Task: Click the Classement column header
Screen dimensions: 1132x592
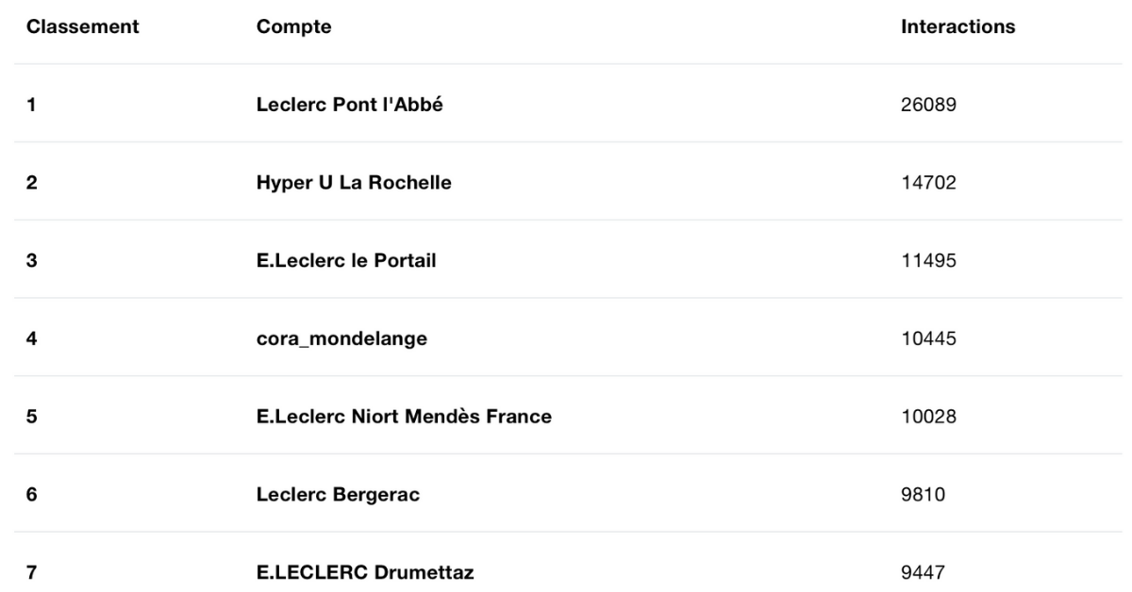Action: click(83, 27)
